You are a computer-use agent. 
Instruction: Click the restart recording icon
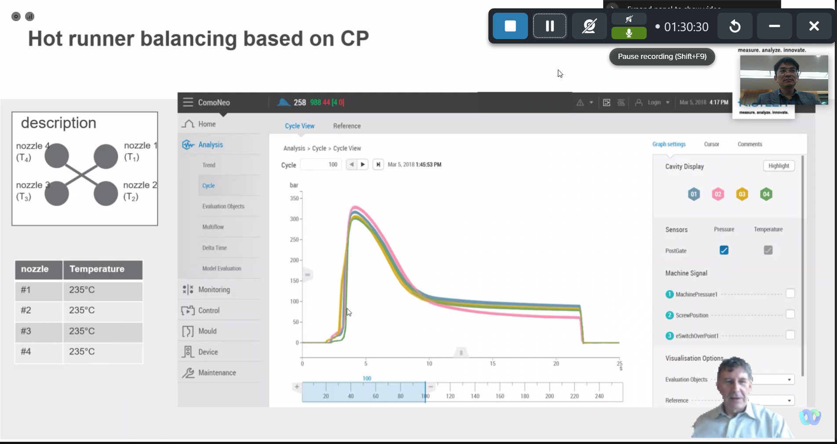[735, 26]
